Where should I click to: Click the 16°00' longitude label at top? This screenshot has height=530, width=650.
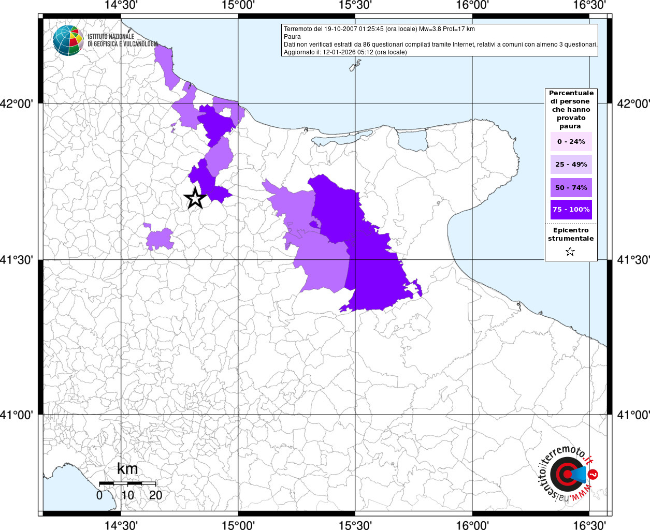pos(472,6)
